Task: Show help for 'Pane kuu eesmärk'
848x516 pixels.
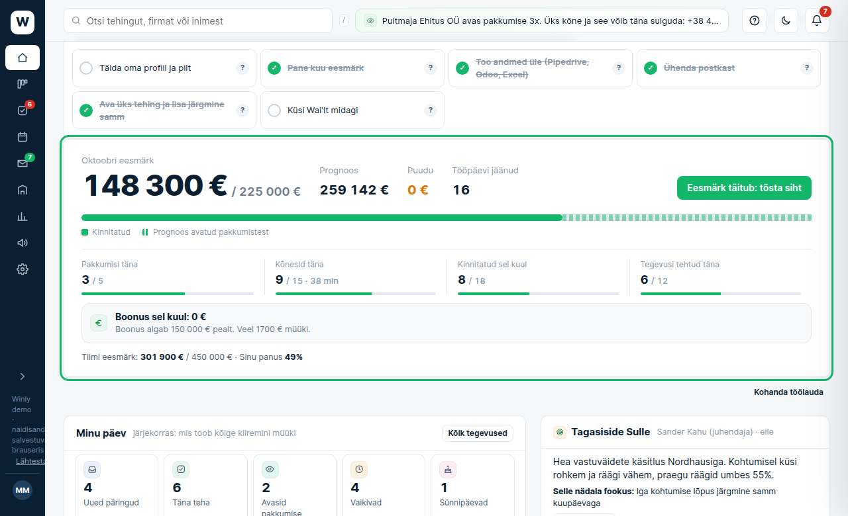Action: 431,67
